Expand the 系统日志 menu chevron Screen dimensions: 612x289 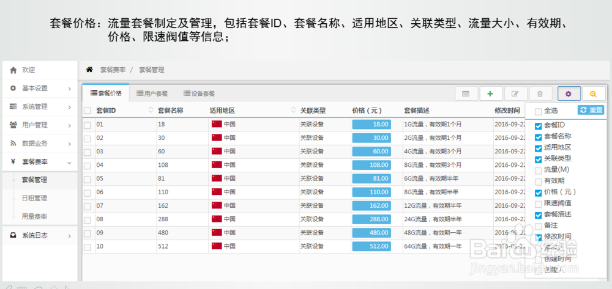[x=70, y=236]
